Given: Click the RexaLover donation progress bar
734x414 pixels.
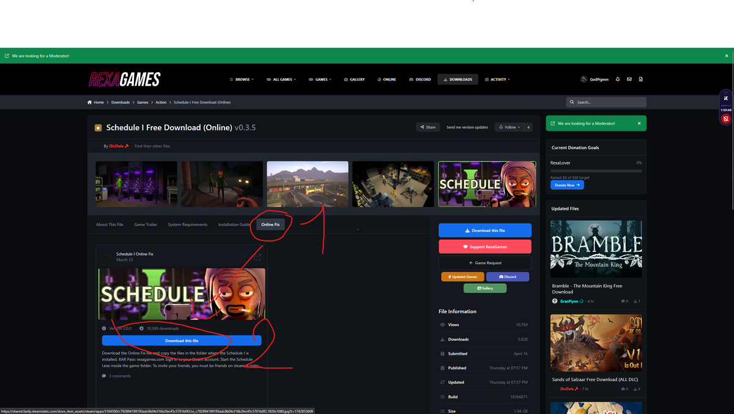Looking at the screenshot, I should (596, 171).
